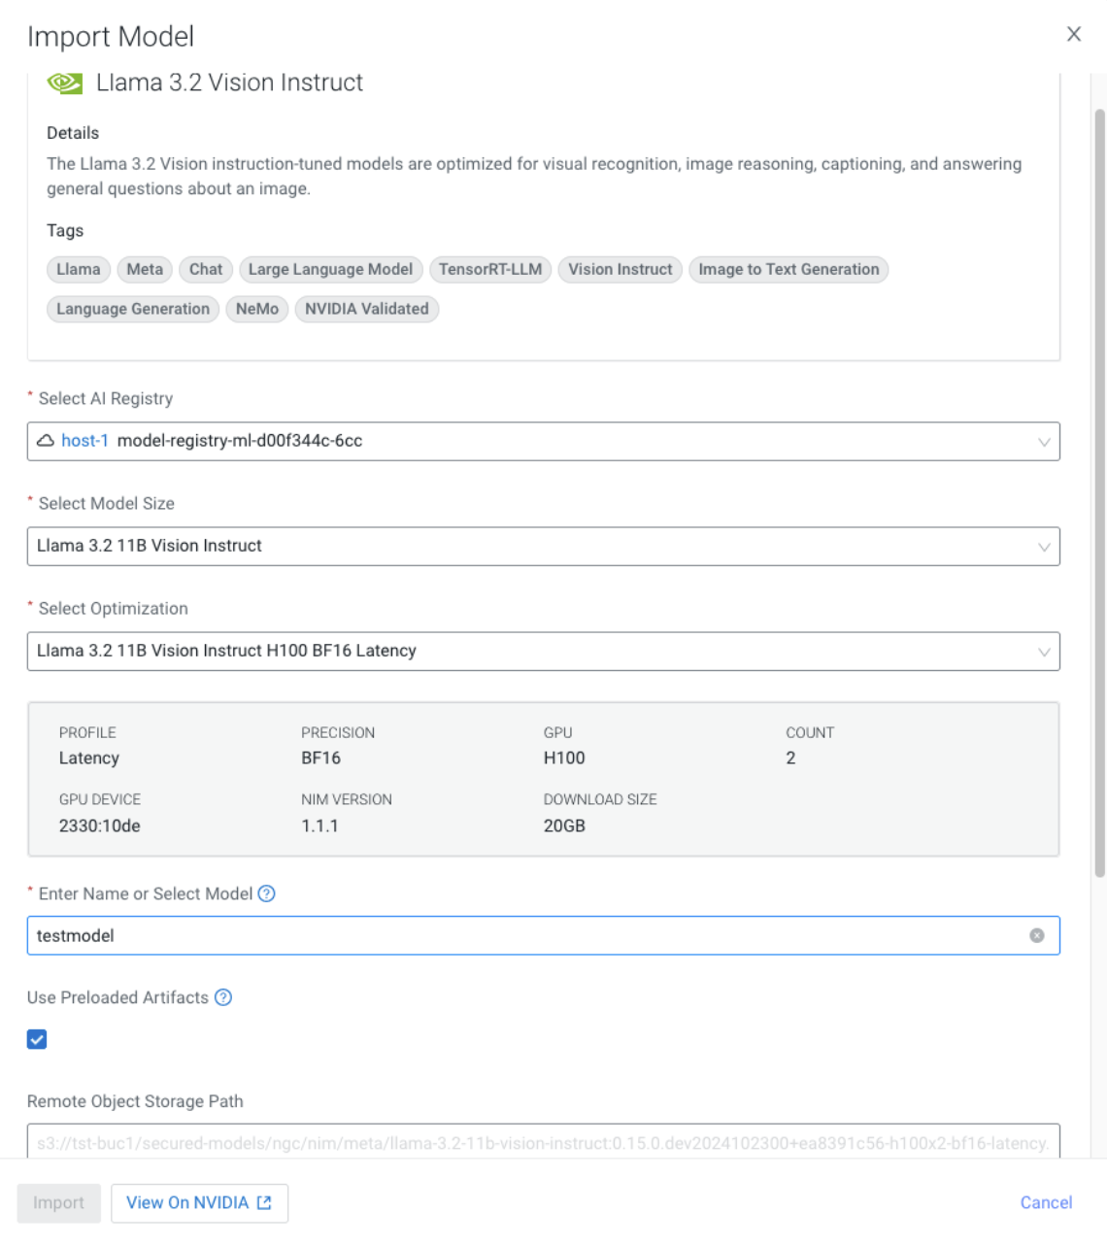Open the Select AI Registry dropdown
Screen dimensions: 1107x1245
[x=1043, y=442]
